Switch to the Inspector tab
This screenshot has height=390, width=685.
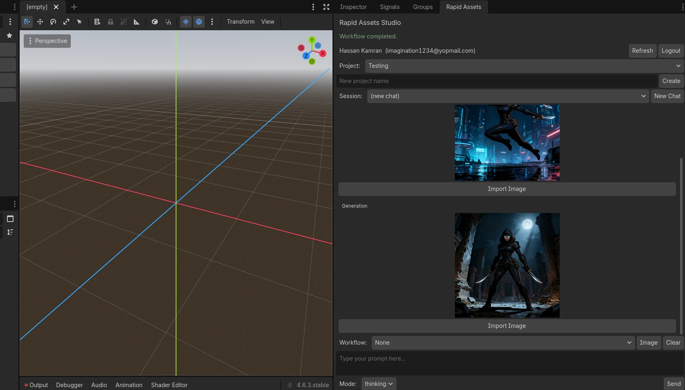tap(353, 7)
